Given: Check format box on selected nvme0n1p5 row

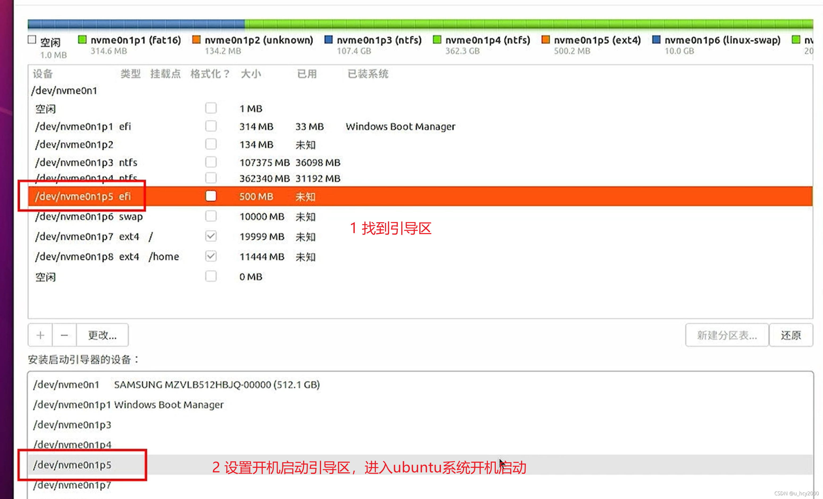Looking at the screenshot, I should click(x=211, y=196).
